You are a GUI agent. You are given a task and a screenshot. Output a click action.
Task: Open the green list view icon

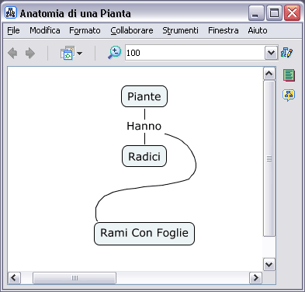[x=289, y=75]
